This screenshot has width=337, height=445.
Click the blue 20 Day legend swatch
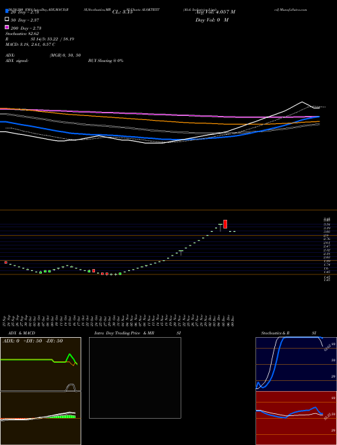[x=7, y=11]
